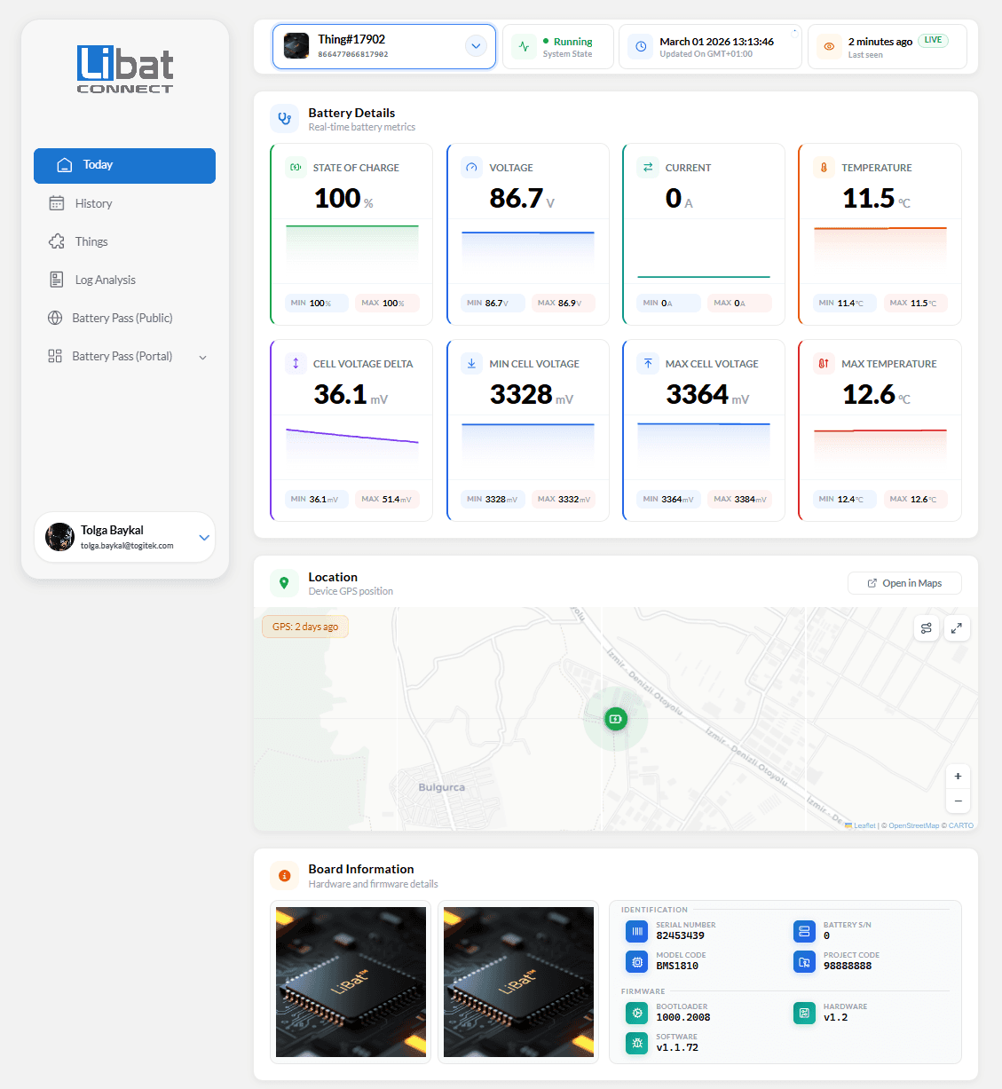Click the Log Analysis document icon

click(57, 280)
